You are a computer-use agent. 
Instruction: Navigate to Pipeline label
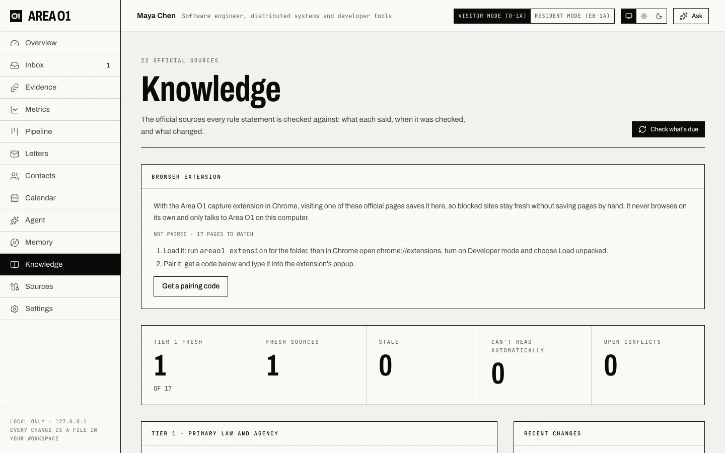(x=39, y=132)
